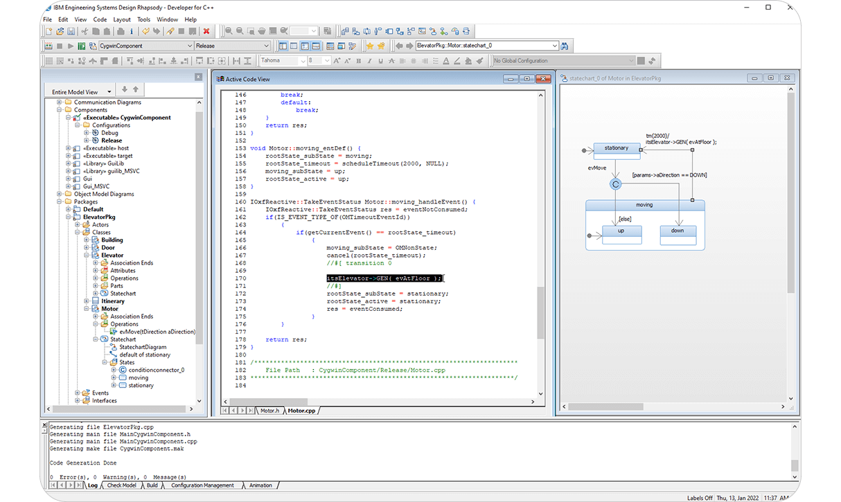The width and height of the screenshot is (841, 502).
Task: Click the blue info 'i' icon
Action: [x=132, y=31]
